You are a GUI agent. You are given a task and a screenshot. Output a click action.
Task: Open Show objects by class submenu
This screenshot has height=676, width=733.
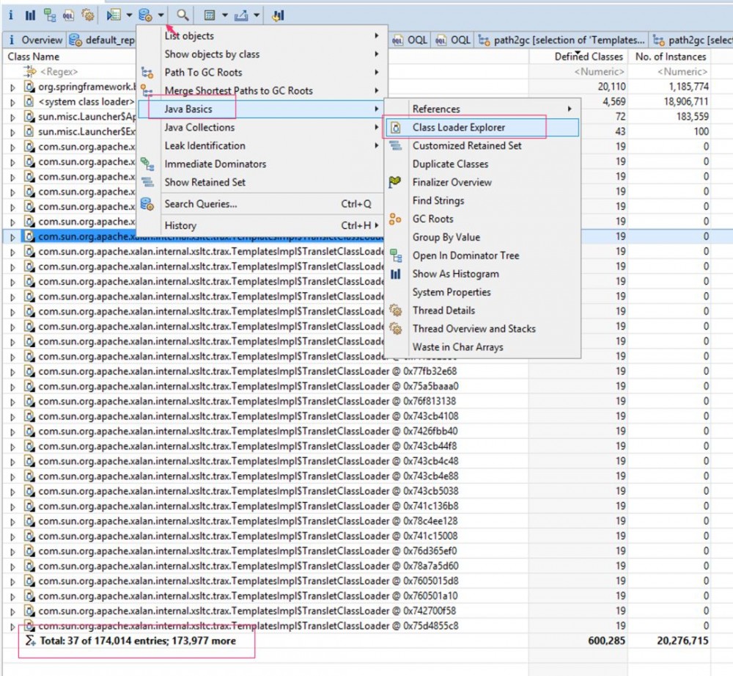[x=260, y=54]
